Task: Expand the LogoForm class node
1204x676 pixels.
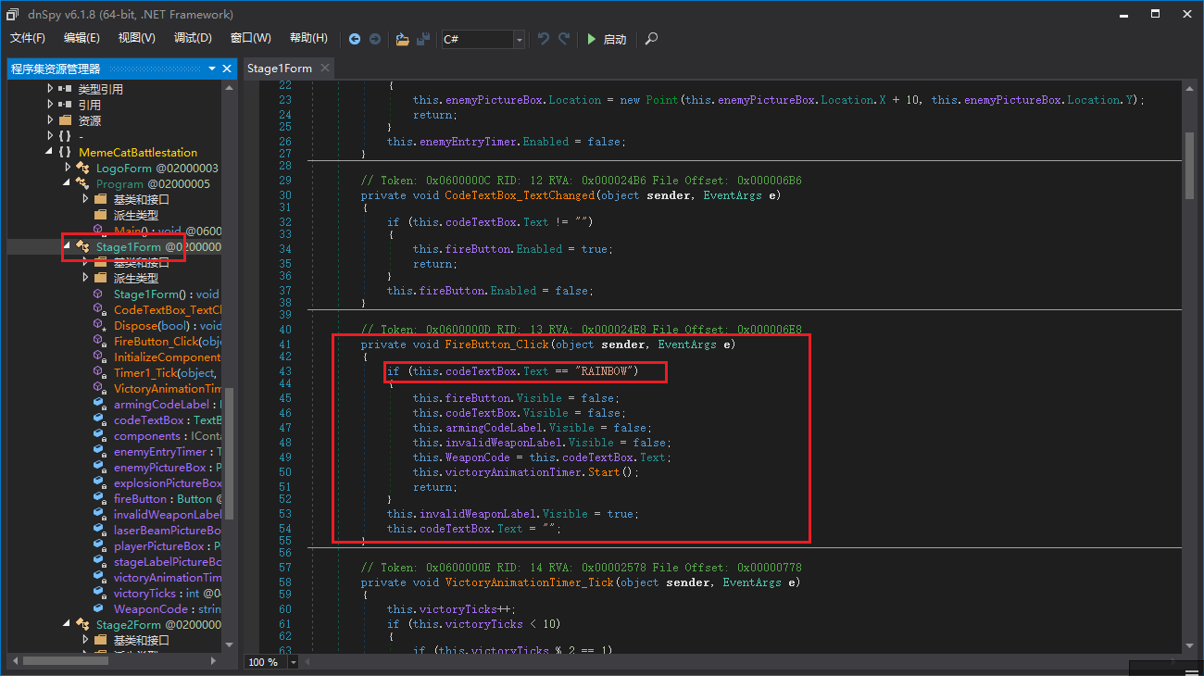Action: coord(68,168)
